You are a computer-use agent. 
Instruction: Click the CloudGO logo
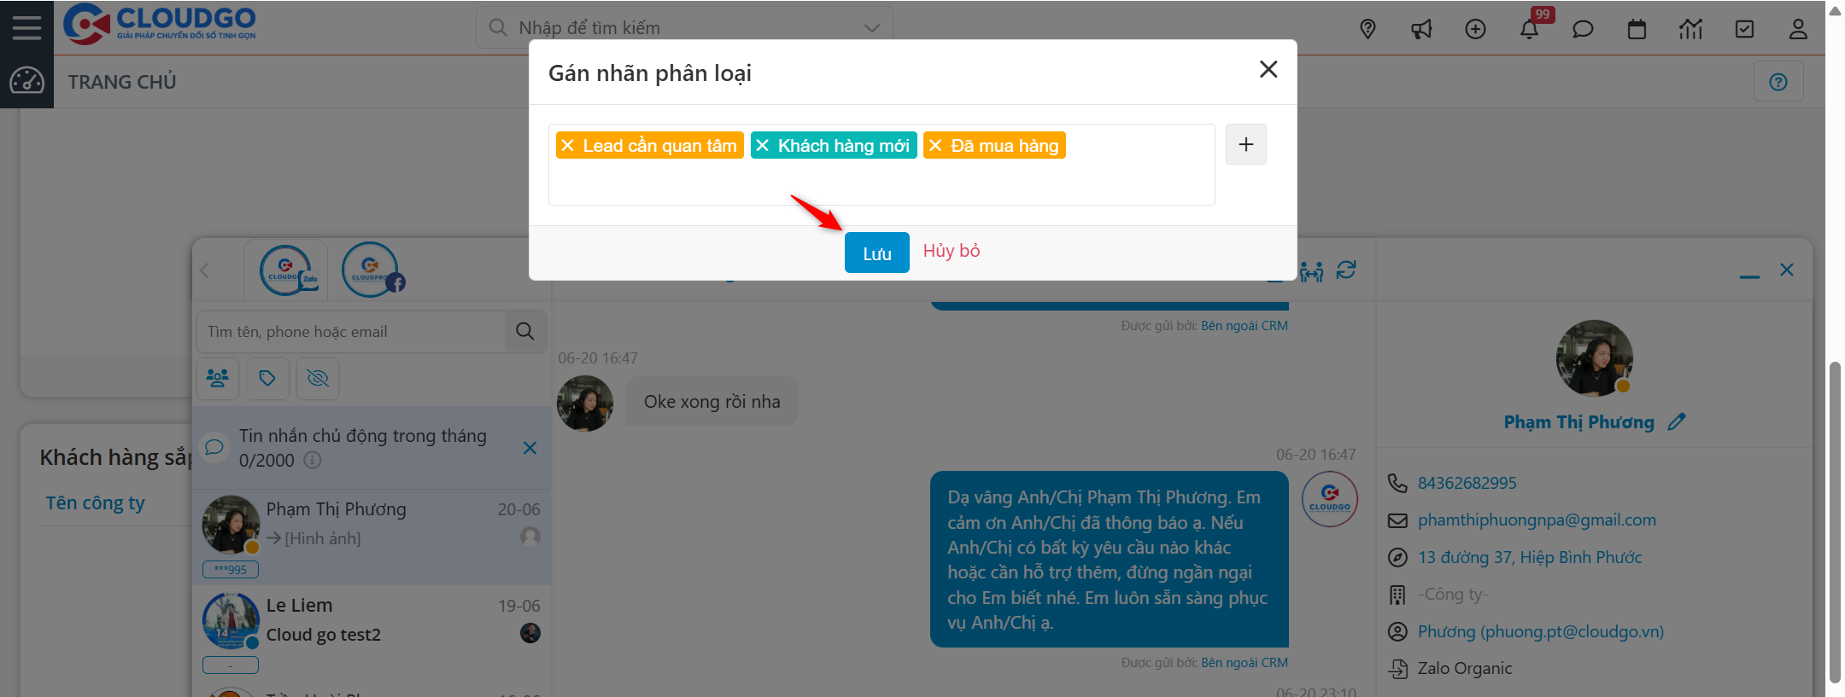[160, 23]
